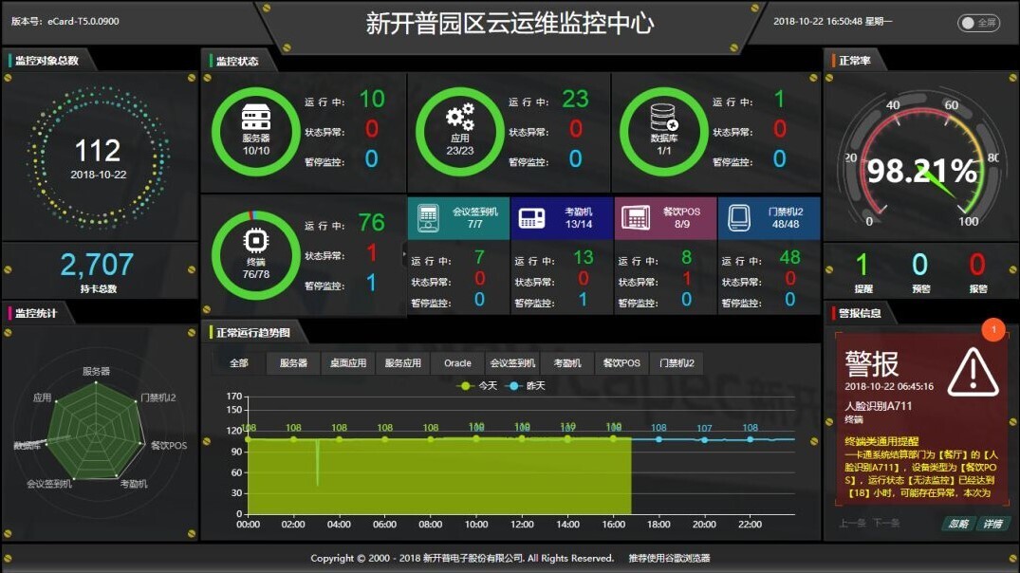Collapse the terminal breakdown panel arrow
1020x573 pixels.
[x=405, y=254]
